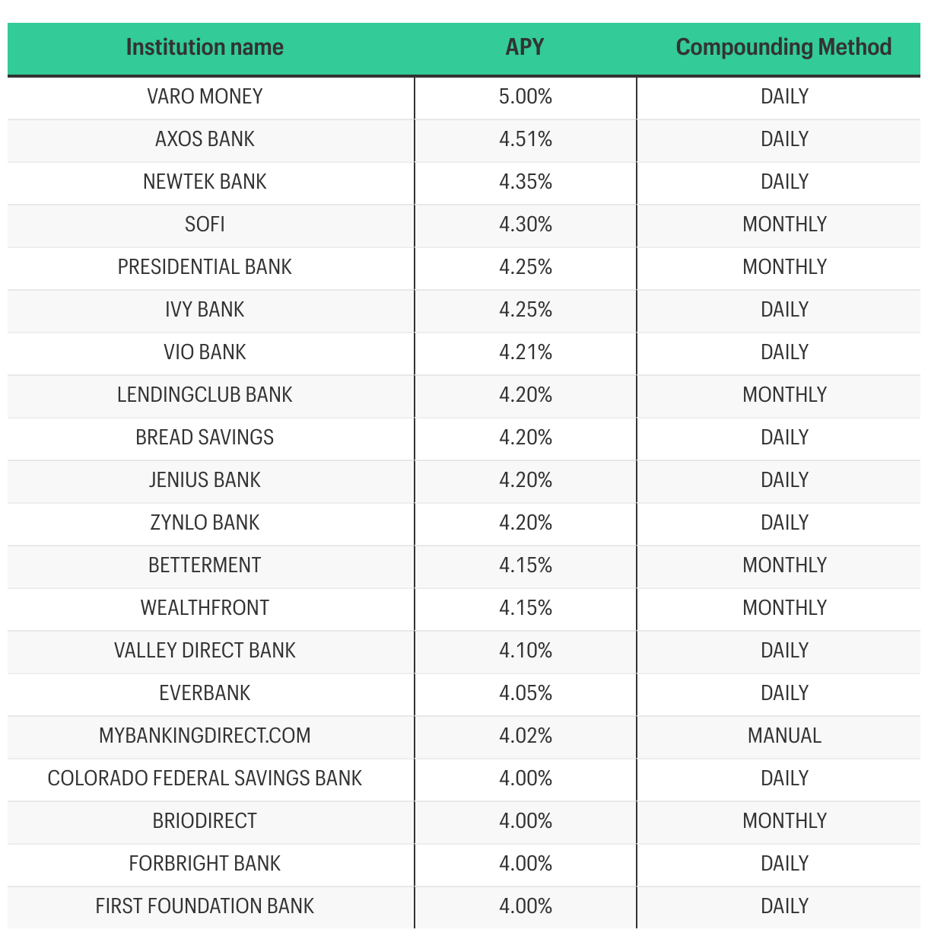The image size is (928, 936).
Task: Select the MANUAL compounding method cell
Action: click(x=784, y=736)
